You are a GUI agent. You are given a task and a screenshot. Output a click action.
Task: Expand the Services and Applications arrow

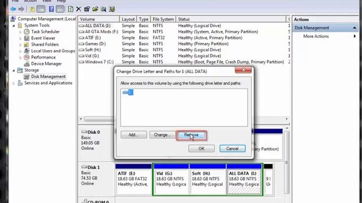point(14,83)
